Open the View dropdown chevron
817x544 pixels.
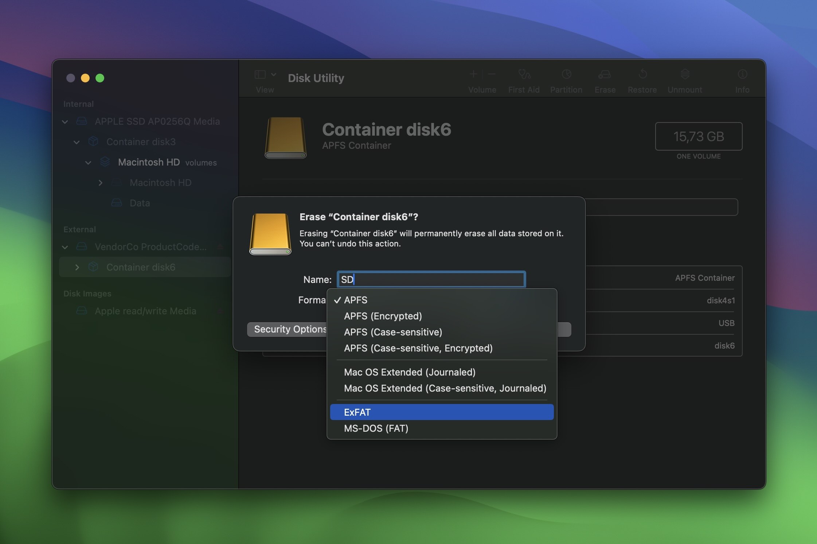274,74
